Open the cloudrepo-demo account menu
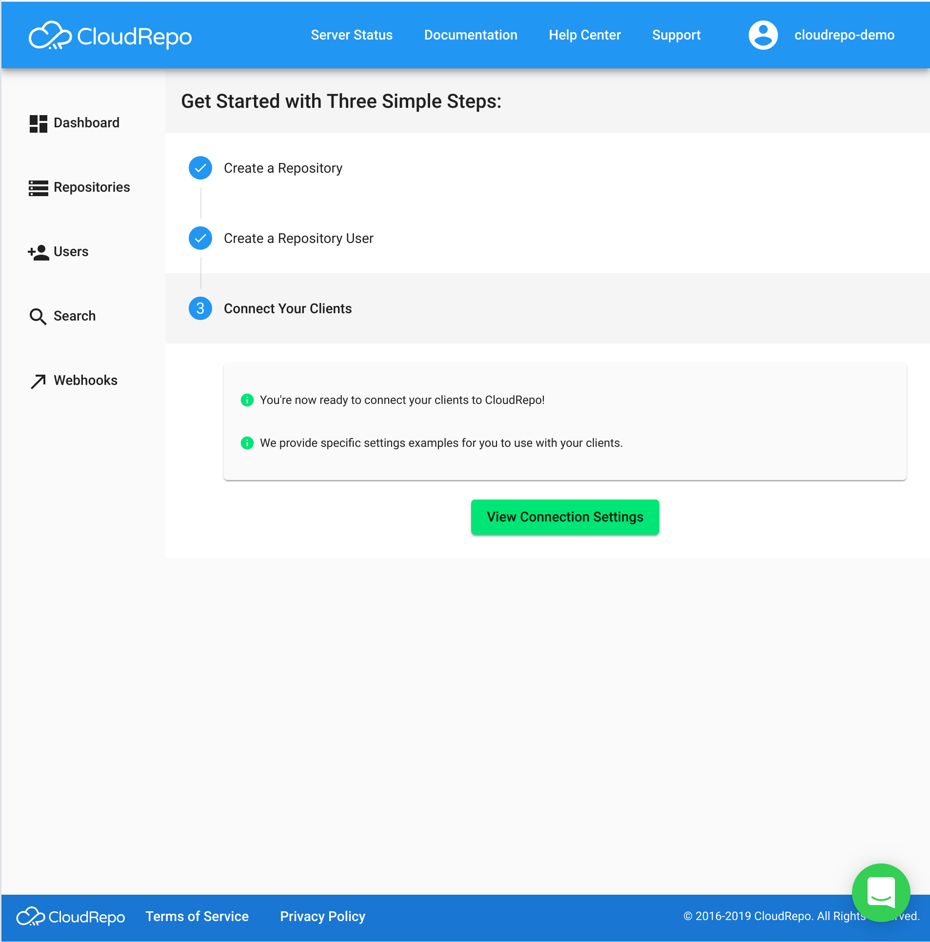Image resolution: width=930 pixels, height=942 pixels. tap(844, 35)
